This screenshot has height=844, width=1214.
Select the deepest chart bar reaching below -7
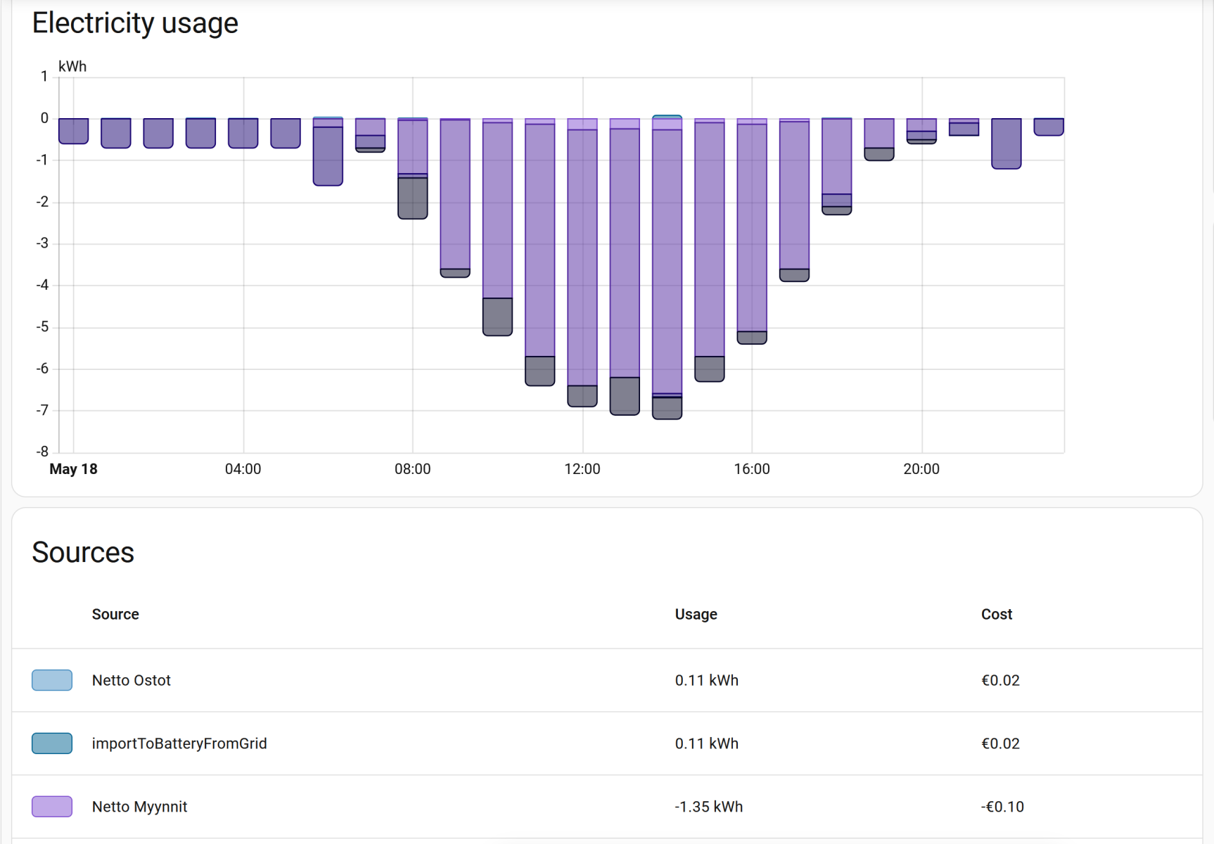coord(667,267)
